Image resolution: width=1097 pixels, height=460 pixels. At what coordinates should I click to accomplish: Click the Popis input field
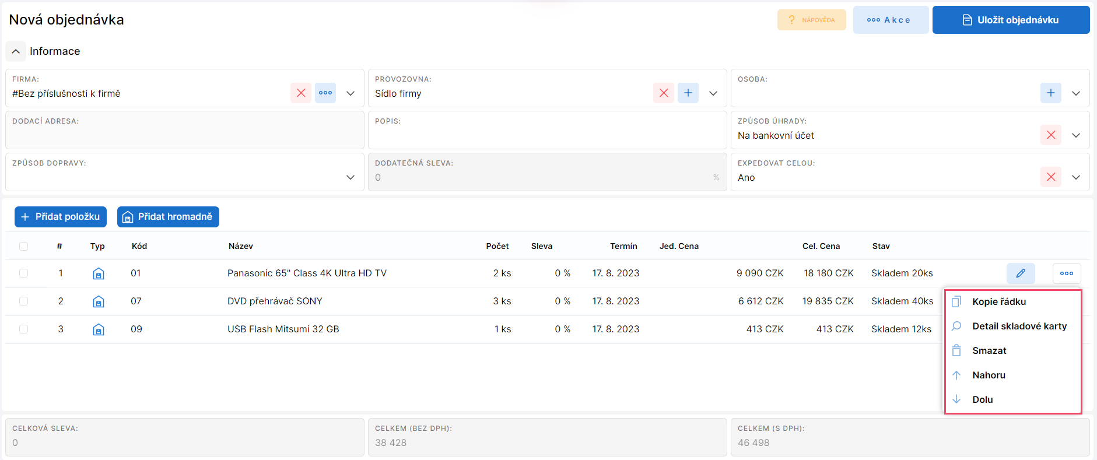coord(547,130)
